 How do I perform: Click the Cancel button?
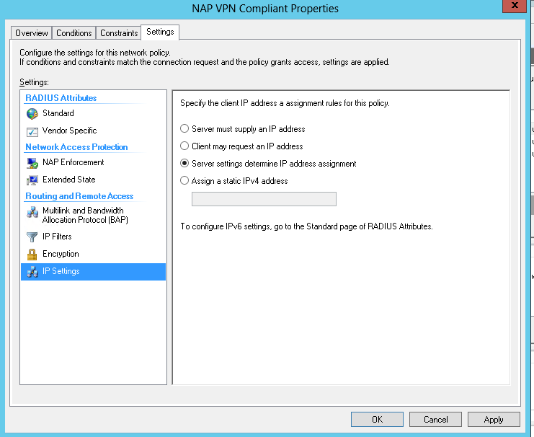[x=435, y=419]
